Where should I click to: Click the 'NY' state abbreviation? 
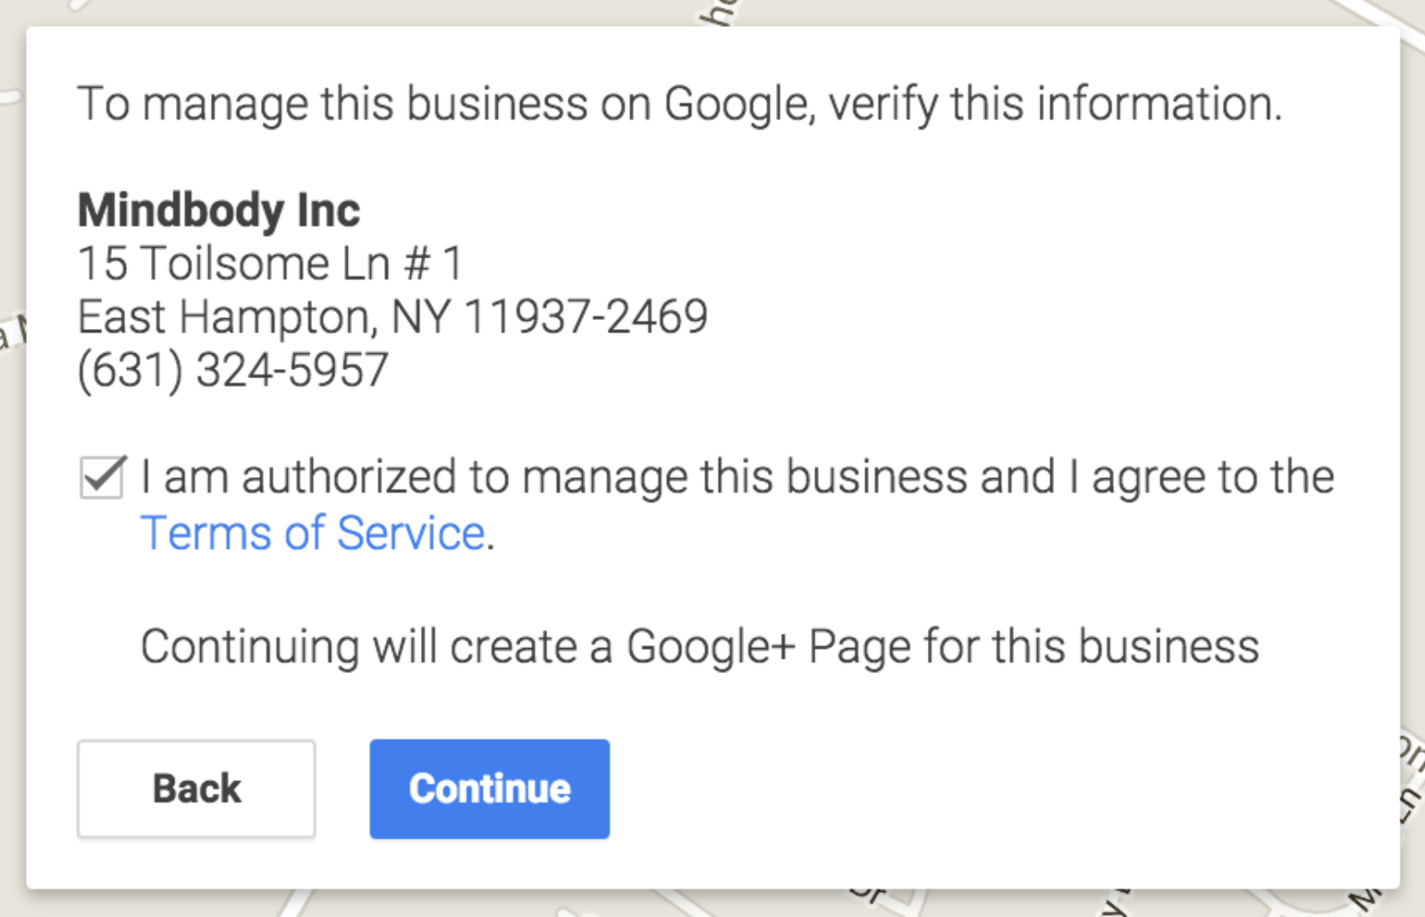coord(420,317)
